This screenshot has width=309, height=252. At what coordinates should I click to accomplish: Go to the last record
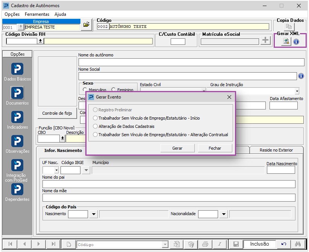(53, 244)
